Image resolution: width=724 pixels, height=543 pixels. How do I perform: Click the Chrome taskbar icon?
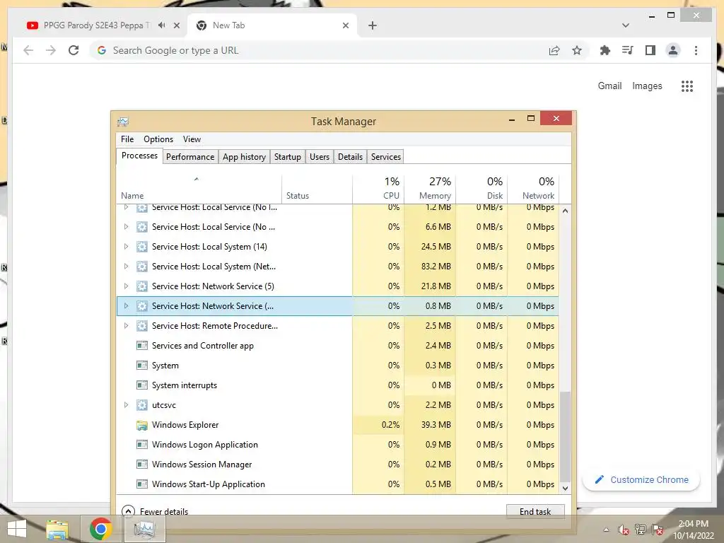pyautogui.click(x=100, y=529)
